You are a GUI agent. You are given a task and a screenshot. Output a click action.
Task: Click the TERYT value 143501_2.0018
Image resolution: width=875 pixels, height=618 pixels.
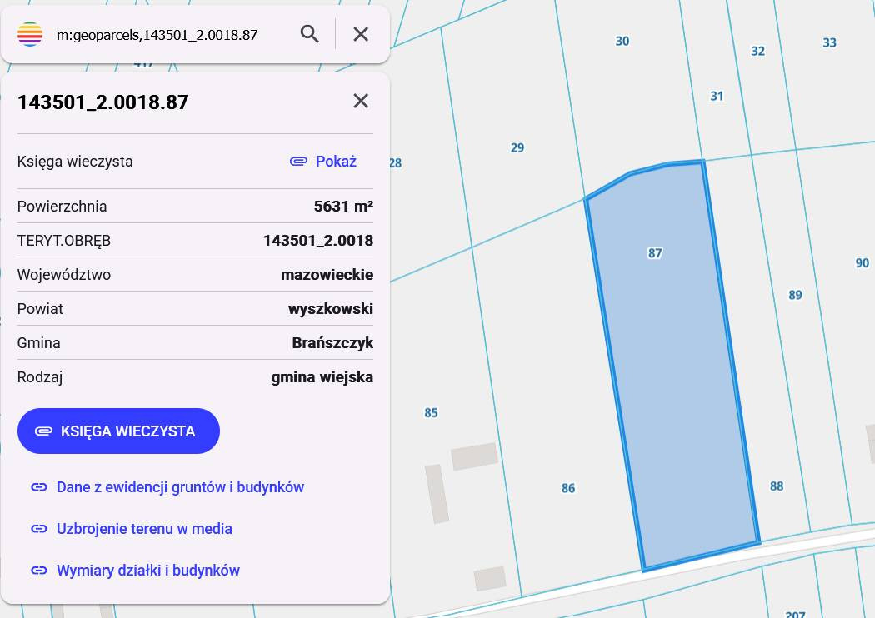(318, 241)
